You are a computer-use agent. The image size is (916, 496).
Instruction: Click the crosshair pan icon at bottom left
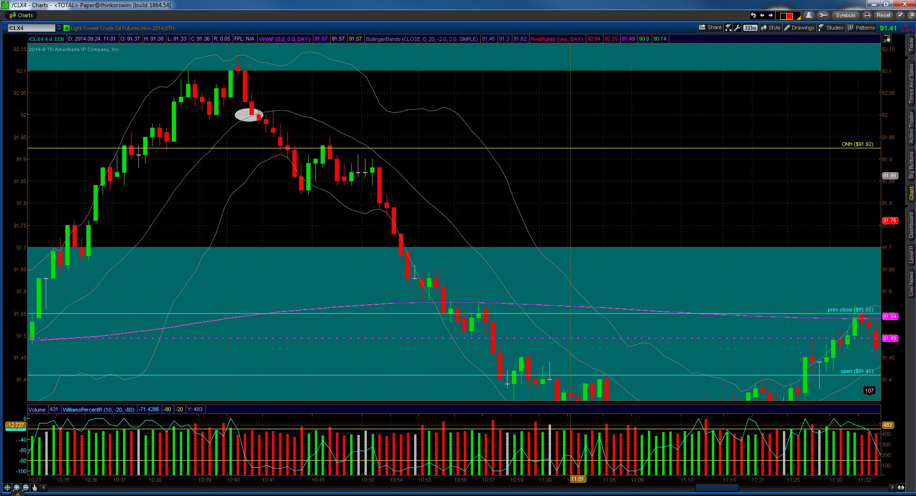(x=7, y=487)
